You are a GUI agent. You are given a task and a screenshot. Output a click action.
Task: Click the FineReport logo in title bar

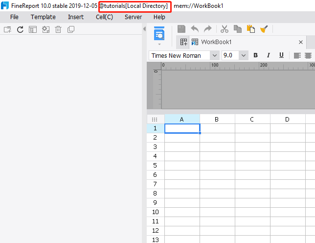5,5
